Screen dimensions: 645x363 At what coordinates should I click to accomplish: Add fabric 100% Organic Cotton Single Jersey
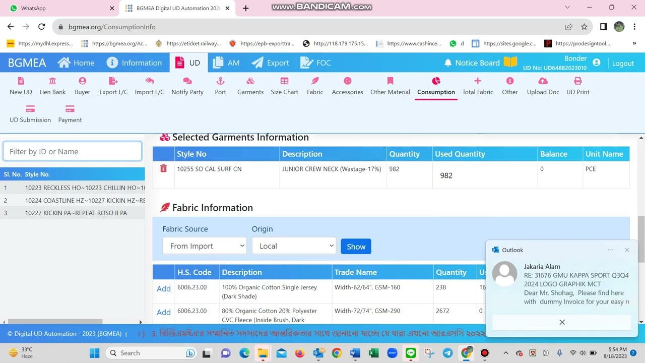pyautogui.click(x=163, y=288)
